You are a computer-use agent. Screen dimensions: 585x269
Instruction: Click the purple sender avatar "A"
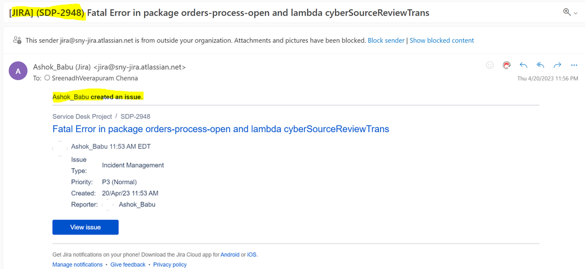(x=18, y=71)
